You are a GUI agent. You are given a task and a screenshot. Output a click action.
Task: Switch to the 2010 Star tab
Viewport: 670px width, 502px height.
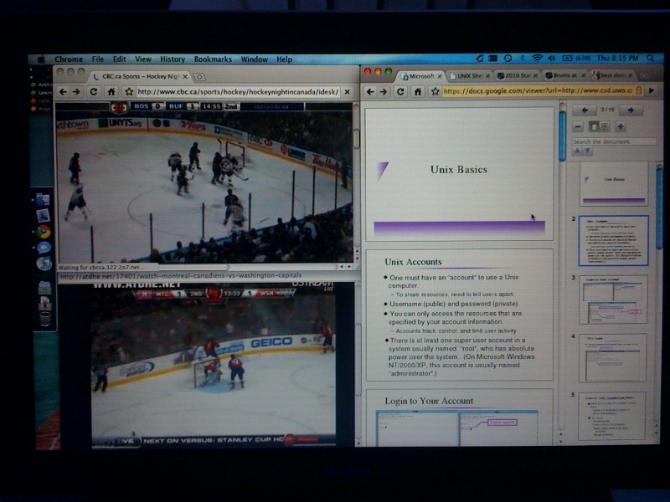click(517, 76)
